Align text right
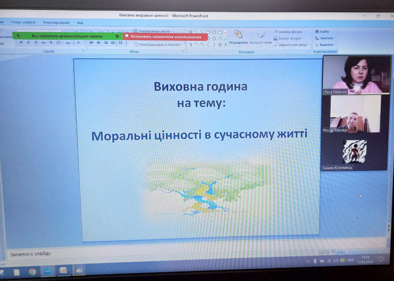 click(x=106, y=43)
